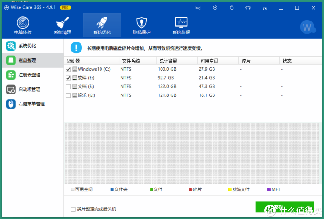This screenshot has width=324, height=219.
Task: Select 系统优化 in the left sidebar
Action: click(x=33, y=46)
